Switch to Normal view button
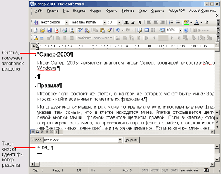The image size is (221, 174). [x=33, y=132]
